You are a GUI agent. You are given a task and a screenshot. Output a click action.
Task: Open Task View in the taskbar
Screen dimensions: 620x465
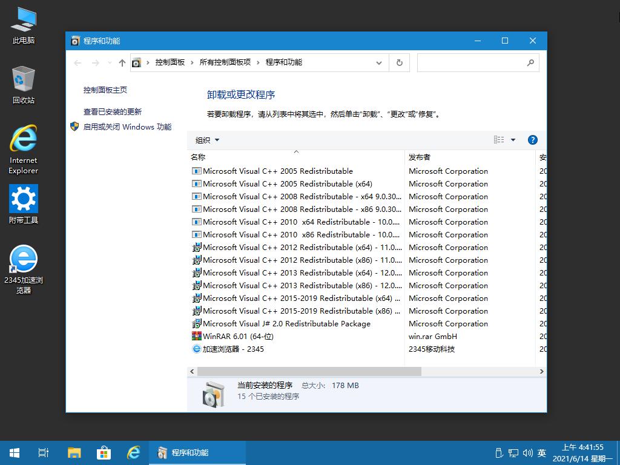(44, 453)
